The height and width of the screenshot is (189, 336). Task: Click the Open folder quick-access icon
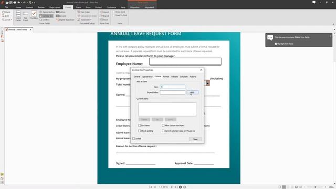pos(7,3)
